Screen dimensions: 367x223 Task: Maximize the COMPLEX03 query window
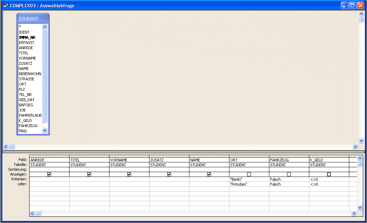click(x=352, y=5)
